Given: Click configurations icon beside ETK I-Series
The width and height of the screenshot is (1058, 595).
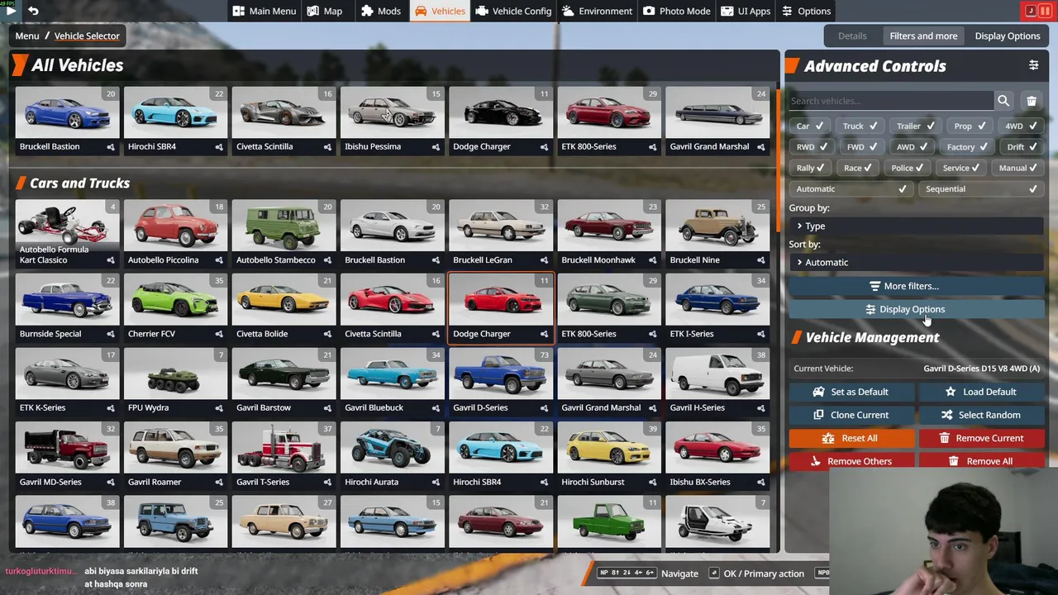Looking at the screenshot, I should tap(760, 334).
